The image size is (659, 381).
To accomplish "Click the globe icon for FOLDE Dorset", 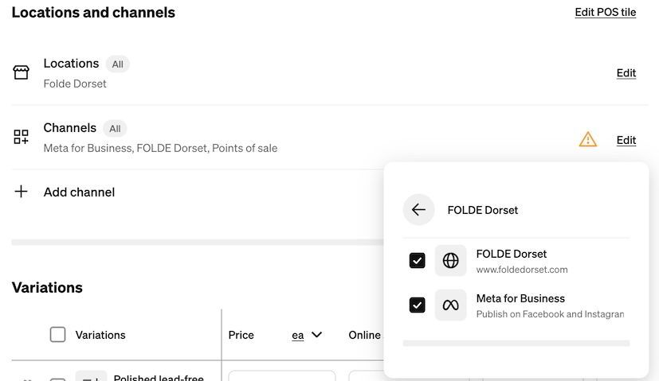I will pyautogui.click(x=450, y=261).
